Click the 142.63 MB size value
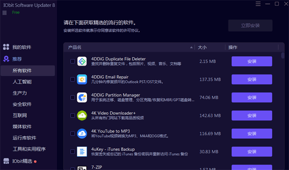The width and height of the screenshot is (289, 170). coord(210,116)
